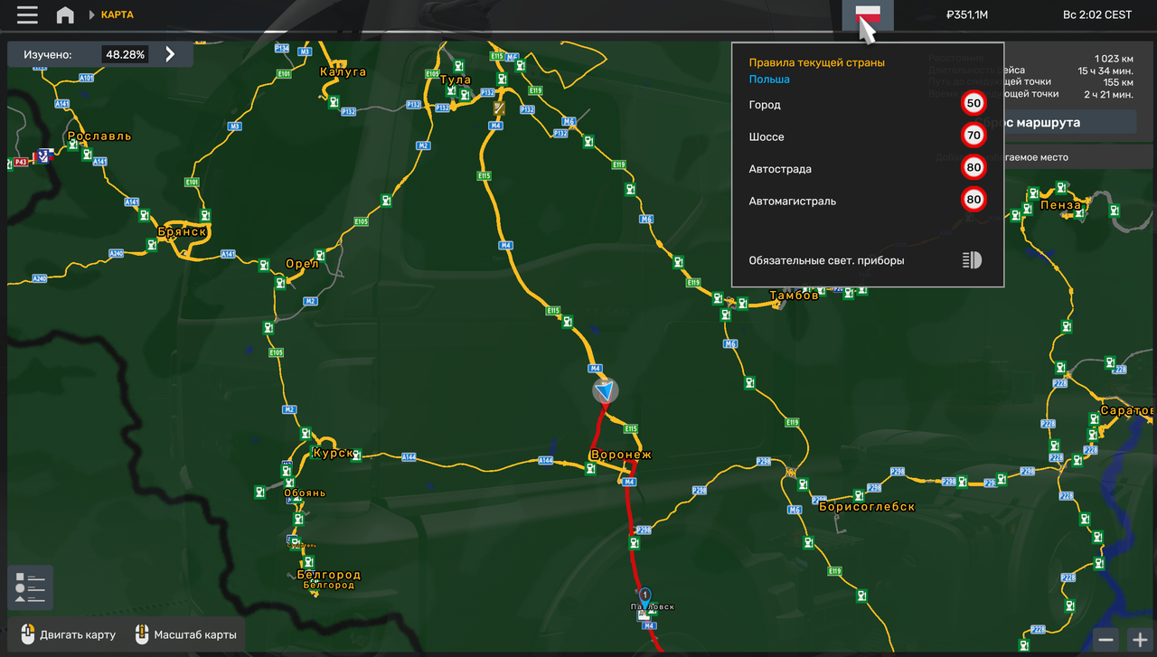Select the city label Борисоглебск

(x=867, y=507)
